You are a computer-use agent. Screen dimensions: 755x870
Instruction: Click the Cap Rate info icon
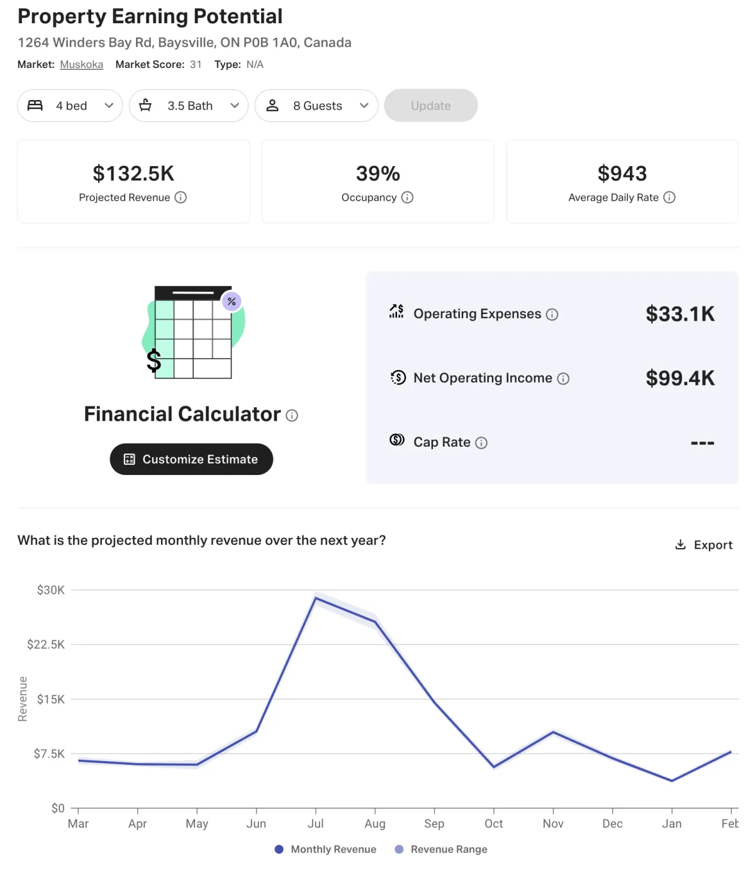481,443
